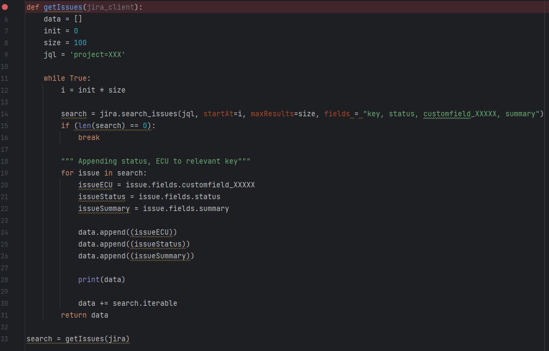Click the value 0 in init assignment
The width and height of the screenshot is (549, 351).
point(76,31)
